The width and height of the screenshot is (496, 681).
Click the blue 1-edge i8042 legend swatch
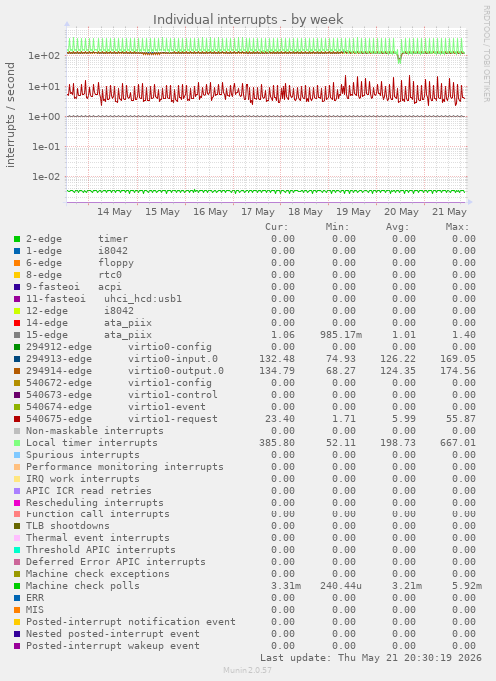coord(17,251)
